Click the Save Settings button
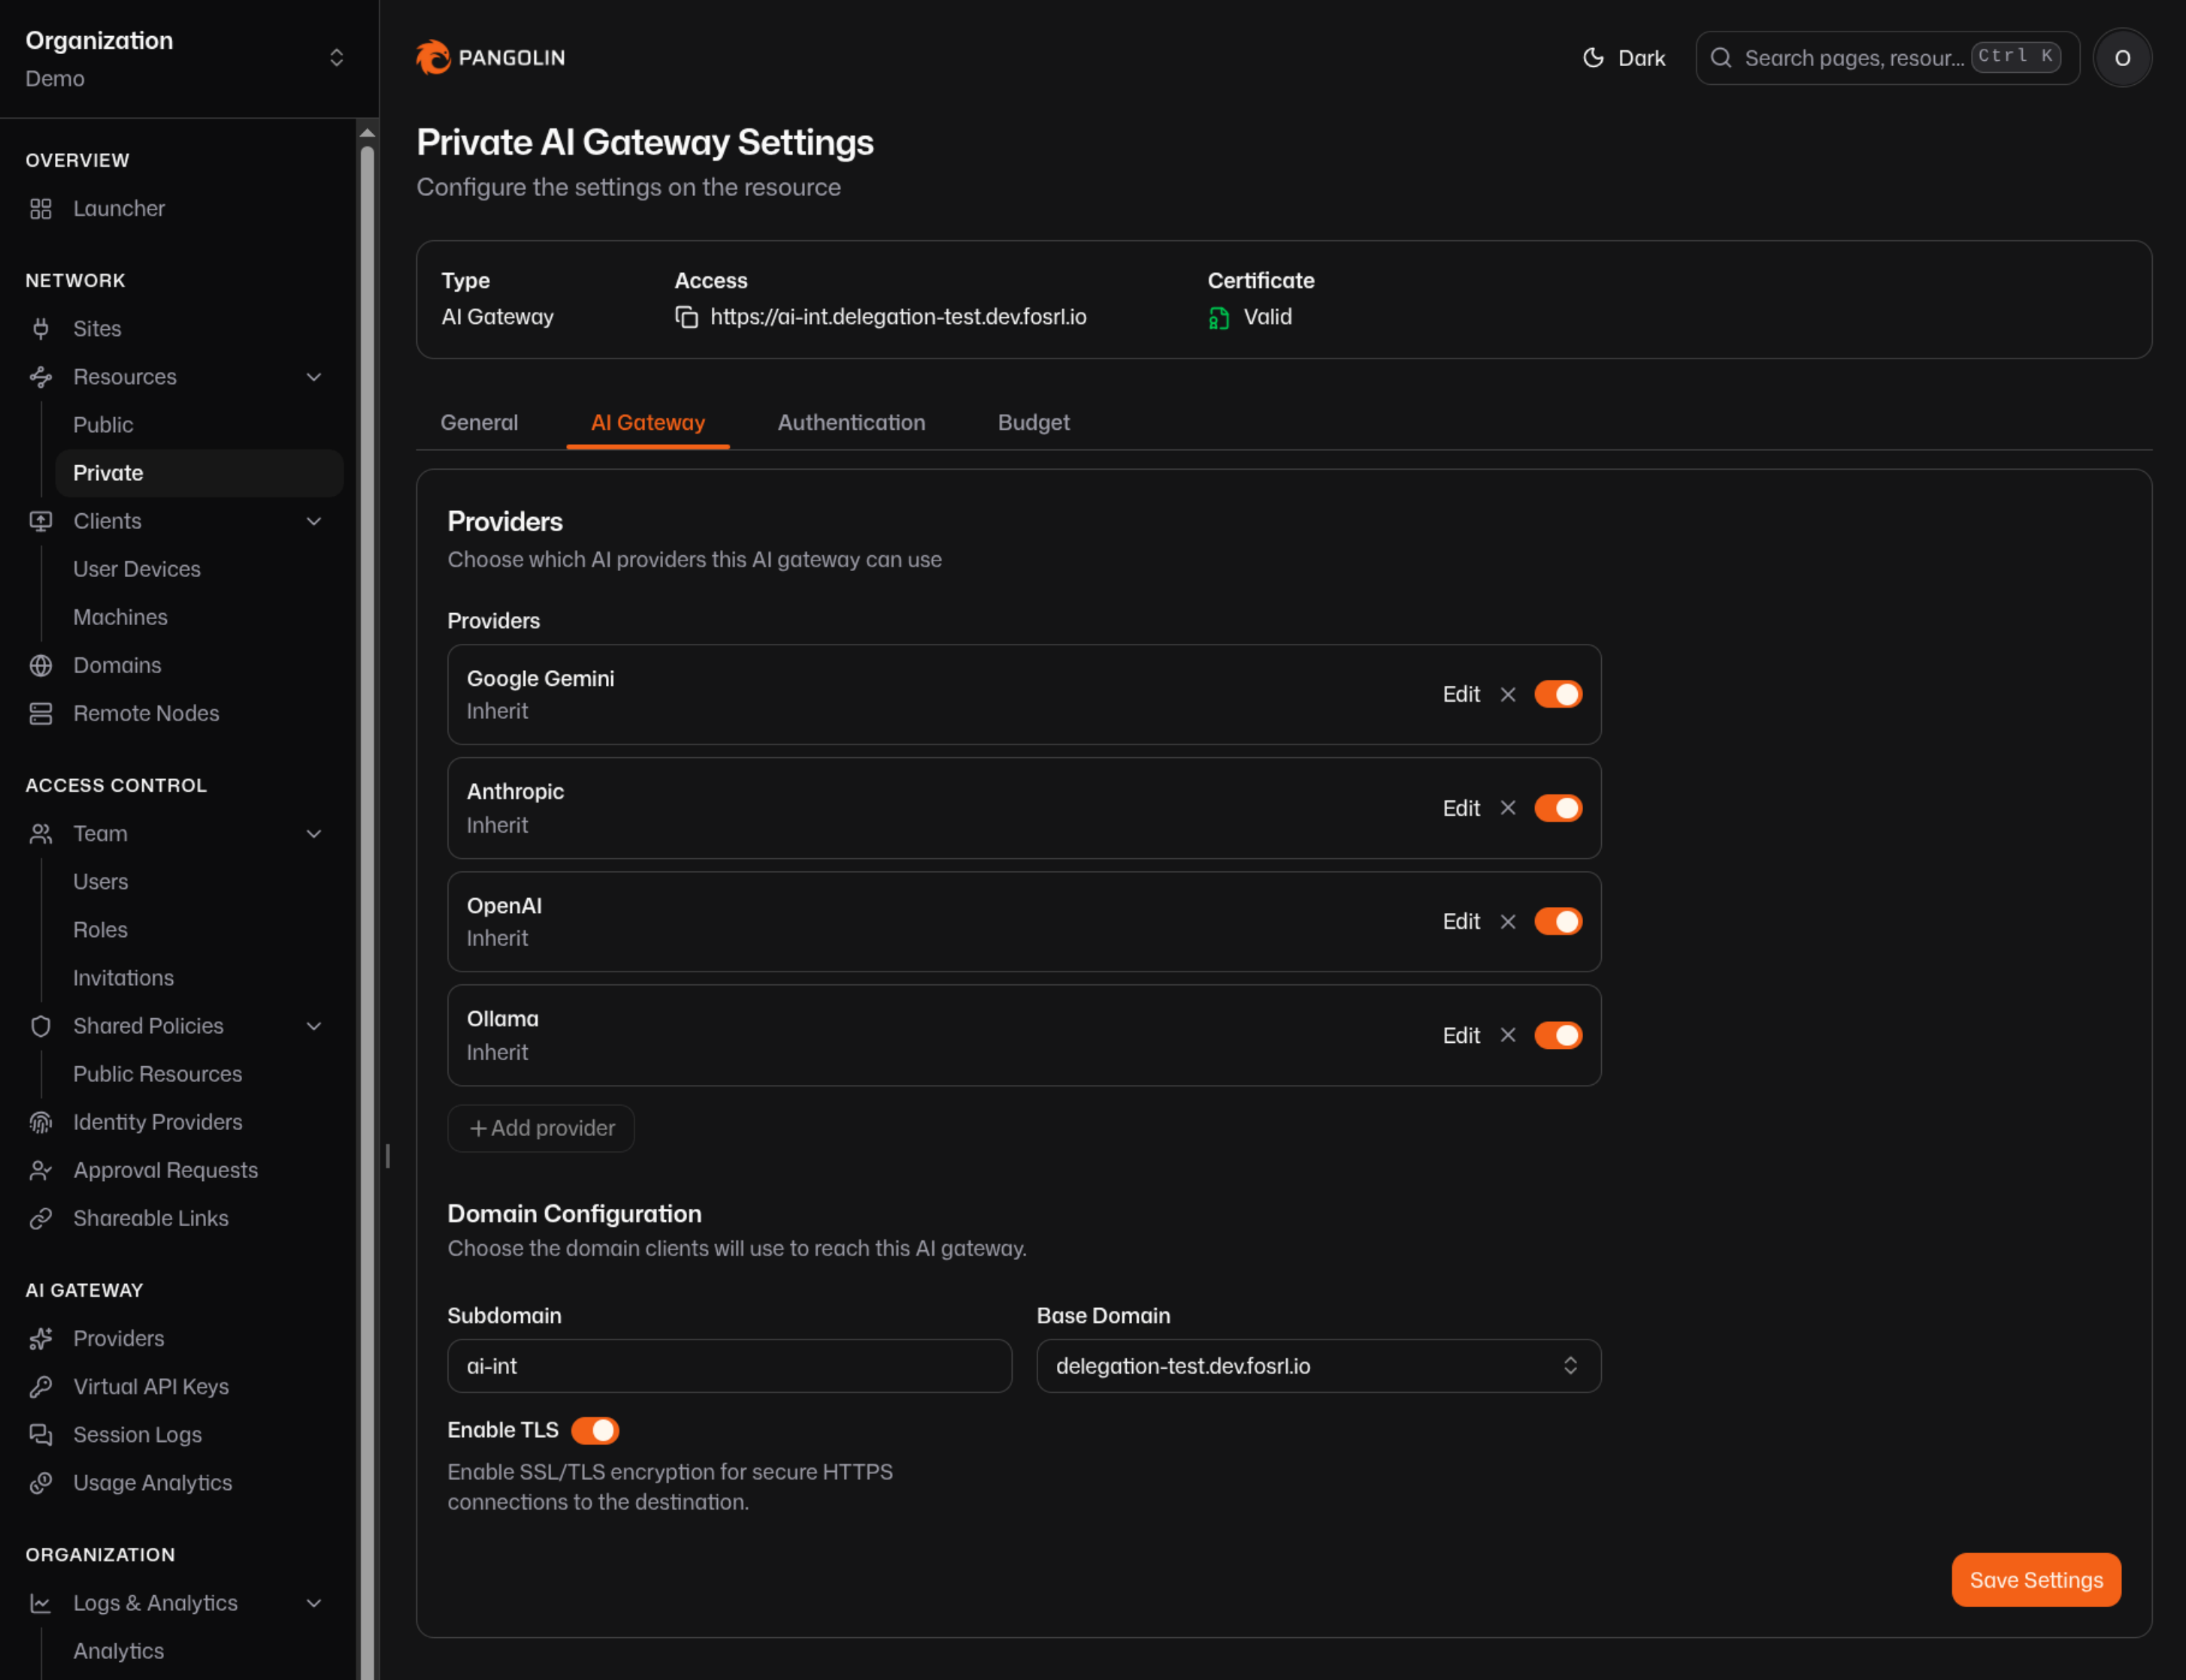Image resolution: width=2186 pixels, height=1680 pixels. 2036,1580
